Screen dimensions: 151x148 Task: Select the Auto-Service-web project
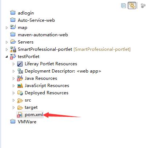[36, 20]
